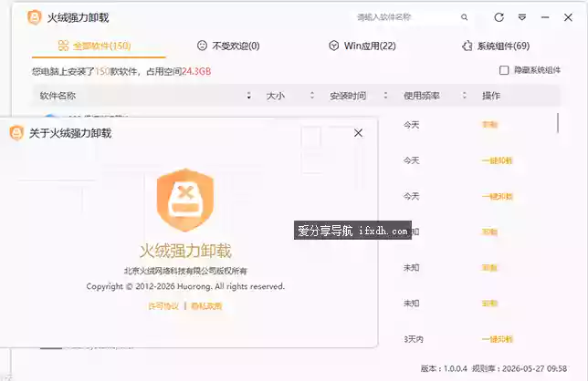Click the About dialog title icon

[16, 133]
